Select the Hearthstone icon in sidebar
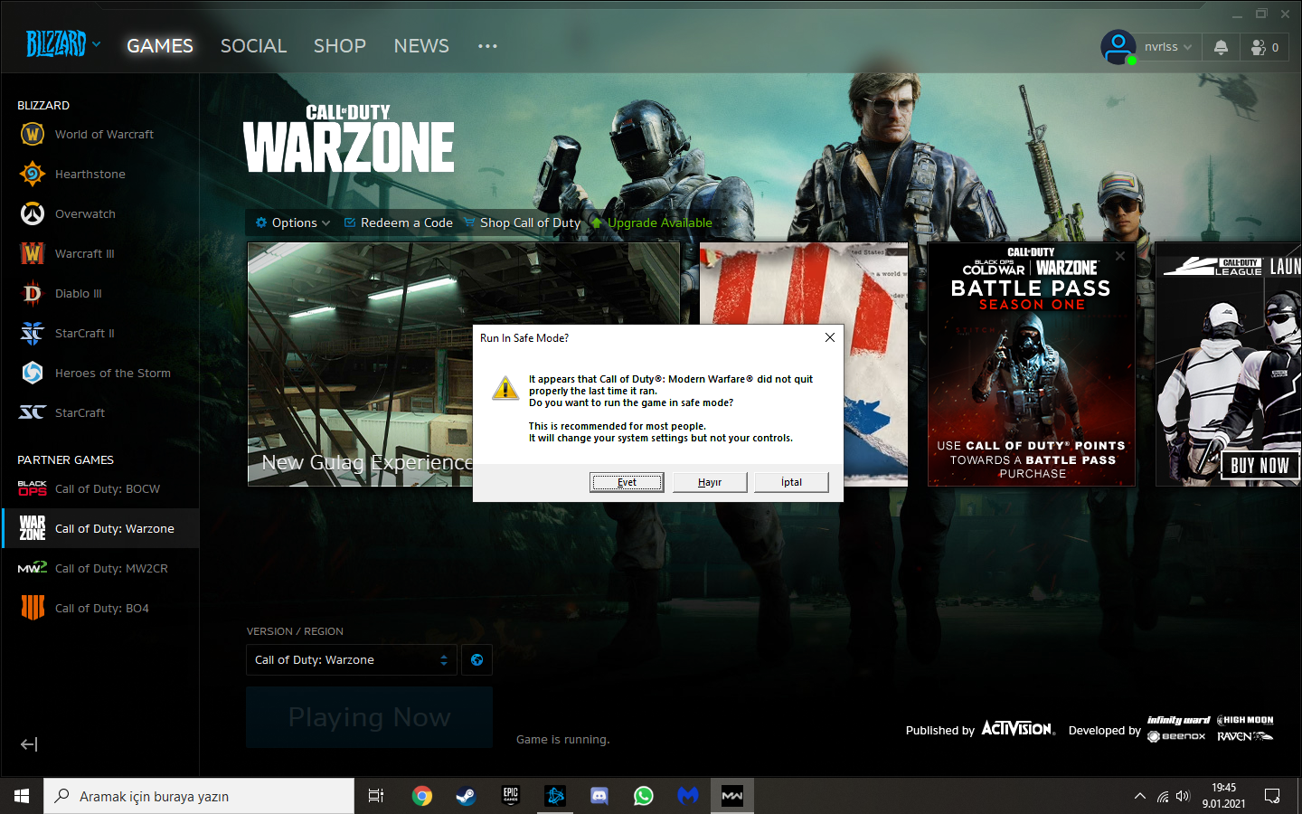Screen dimensions: 1302x814 (x=33, y=174)
